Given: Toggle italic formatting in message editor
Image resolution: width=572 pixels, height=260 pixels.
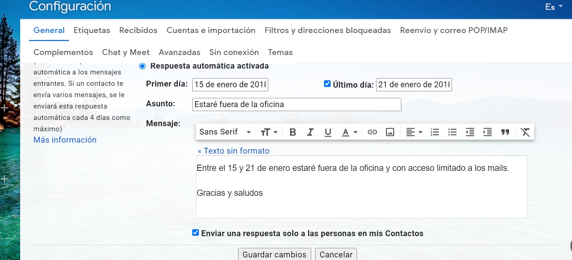Looking at the screenshot, I should (310, 132).
